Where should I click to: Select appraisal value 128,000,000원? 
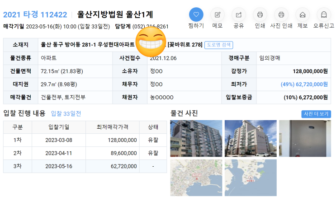click(310, 71)
